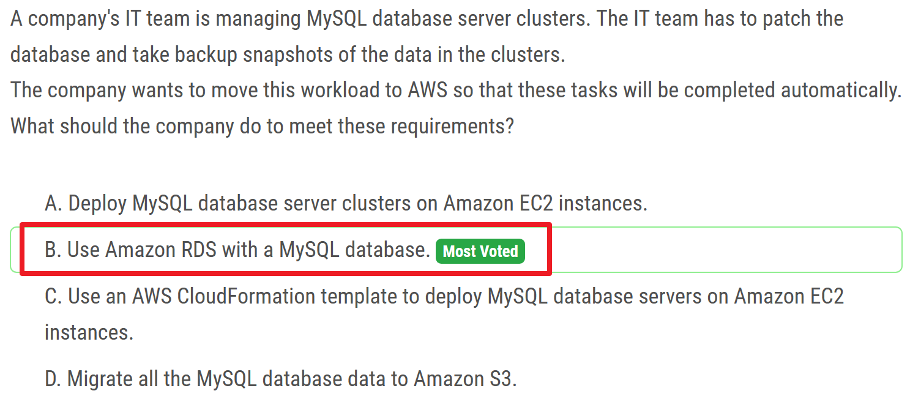The height and width of the screenshot is (399, 910).
Task: Click the question "What should the company do"
Action: click(x=262, y=126)
